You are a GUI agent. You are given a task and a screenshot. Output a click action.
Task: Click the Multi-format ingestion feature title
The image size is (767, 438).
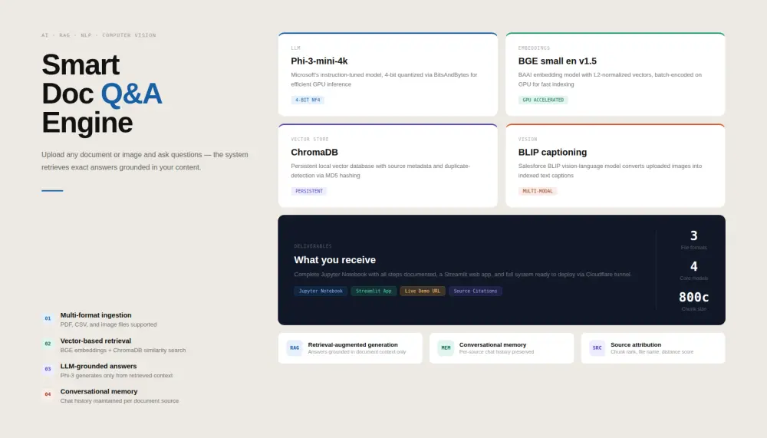(95, 315)
